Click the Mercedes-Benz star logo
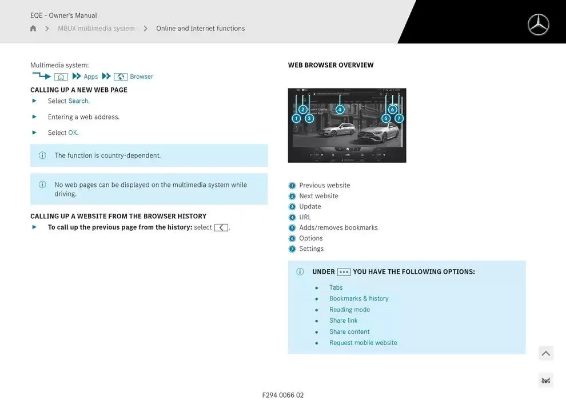566x400 pixels. click(538, 25)
